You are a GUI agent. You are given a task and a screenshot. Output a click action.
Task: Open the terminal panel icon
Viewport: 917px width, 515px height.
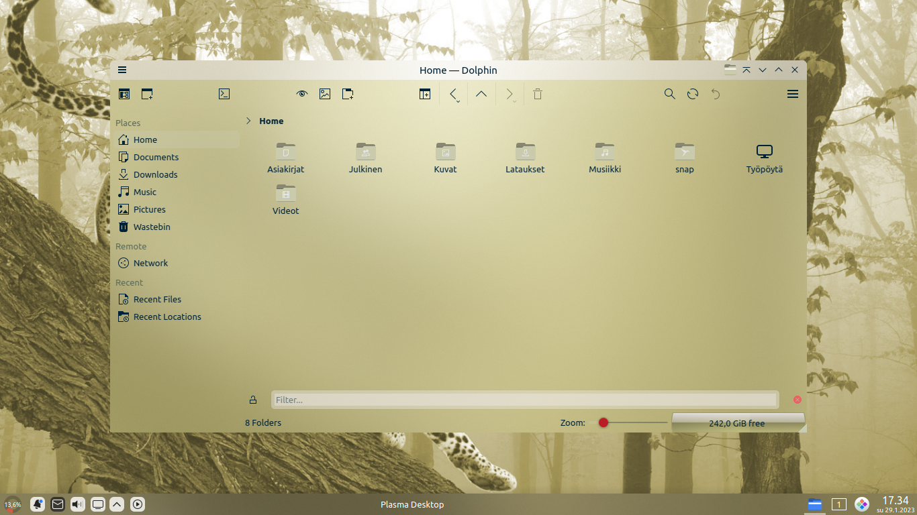tap(224, 94)
